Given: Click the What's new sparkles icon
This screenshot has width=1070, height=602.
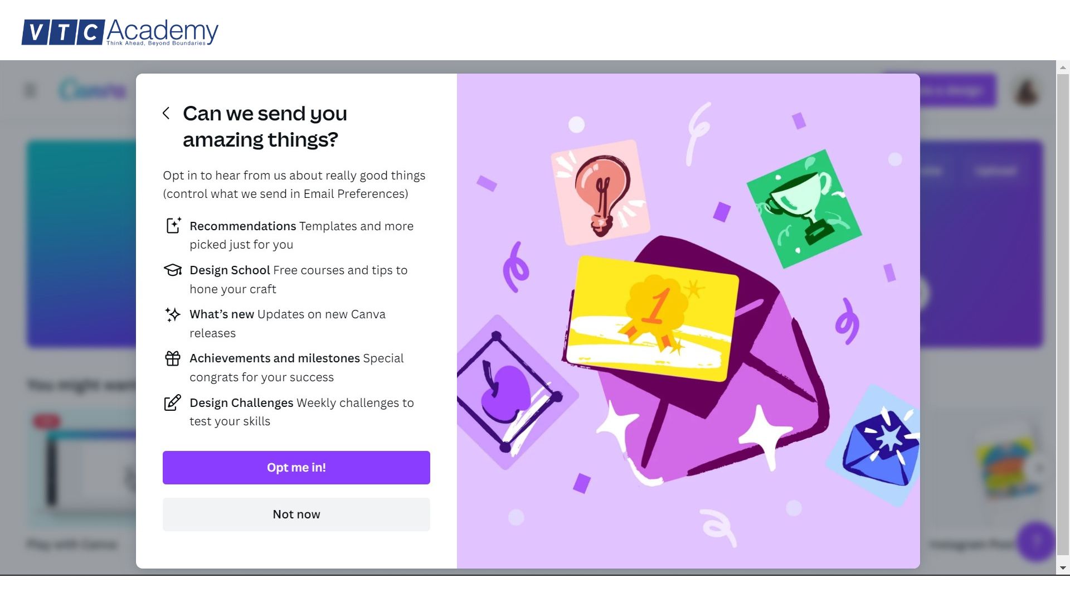Looking at the screenshot, I should tap(173, 314).
